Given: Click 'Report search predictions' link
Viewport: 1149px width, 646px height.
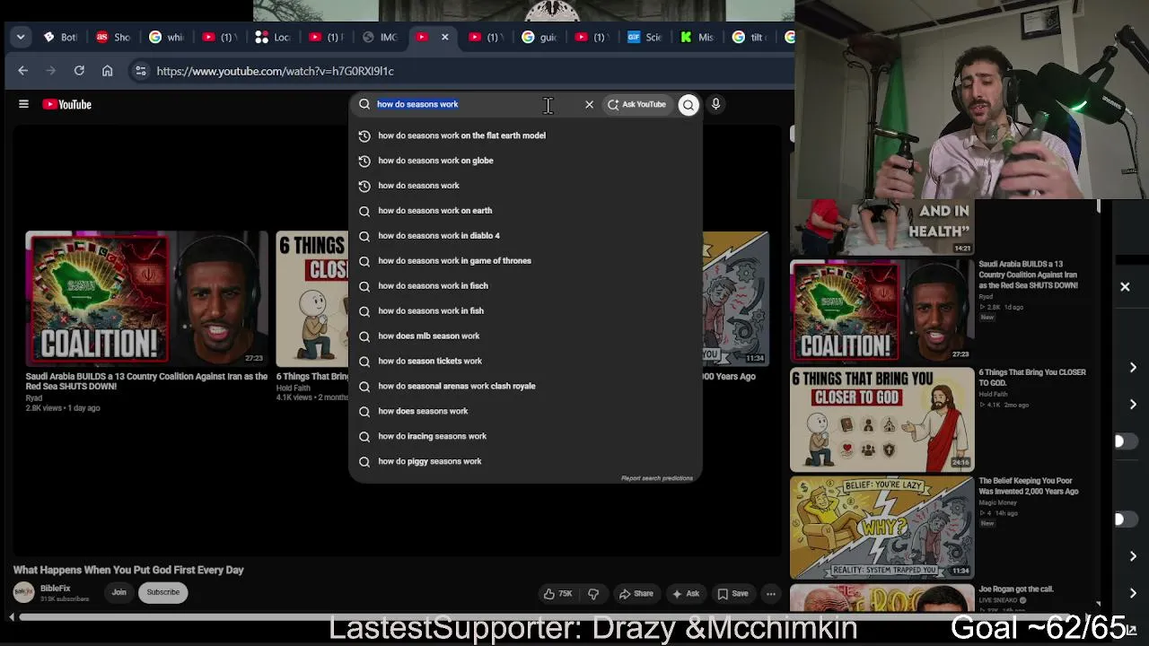Looking at the screenshot, I should (657, 478).
